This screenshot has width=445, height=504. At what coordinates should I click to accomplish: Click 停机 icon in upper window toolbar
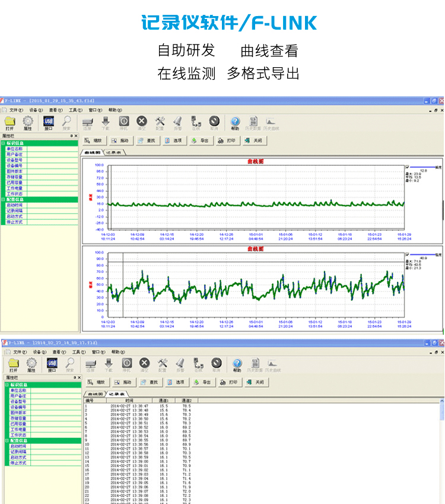[x=124, y=123]
